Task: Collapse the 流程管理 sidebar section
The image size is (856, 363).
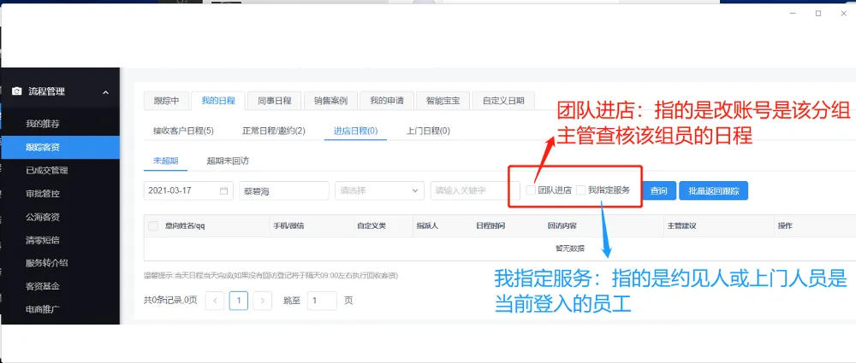Action: [105, 92]
